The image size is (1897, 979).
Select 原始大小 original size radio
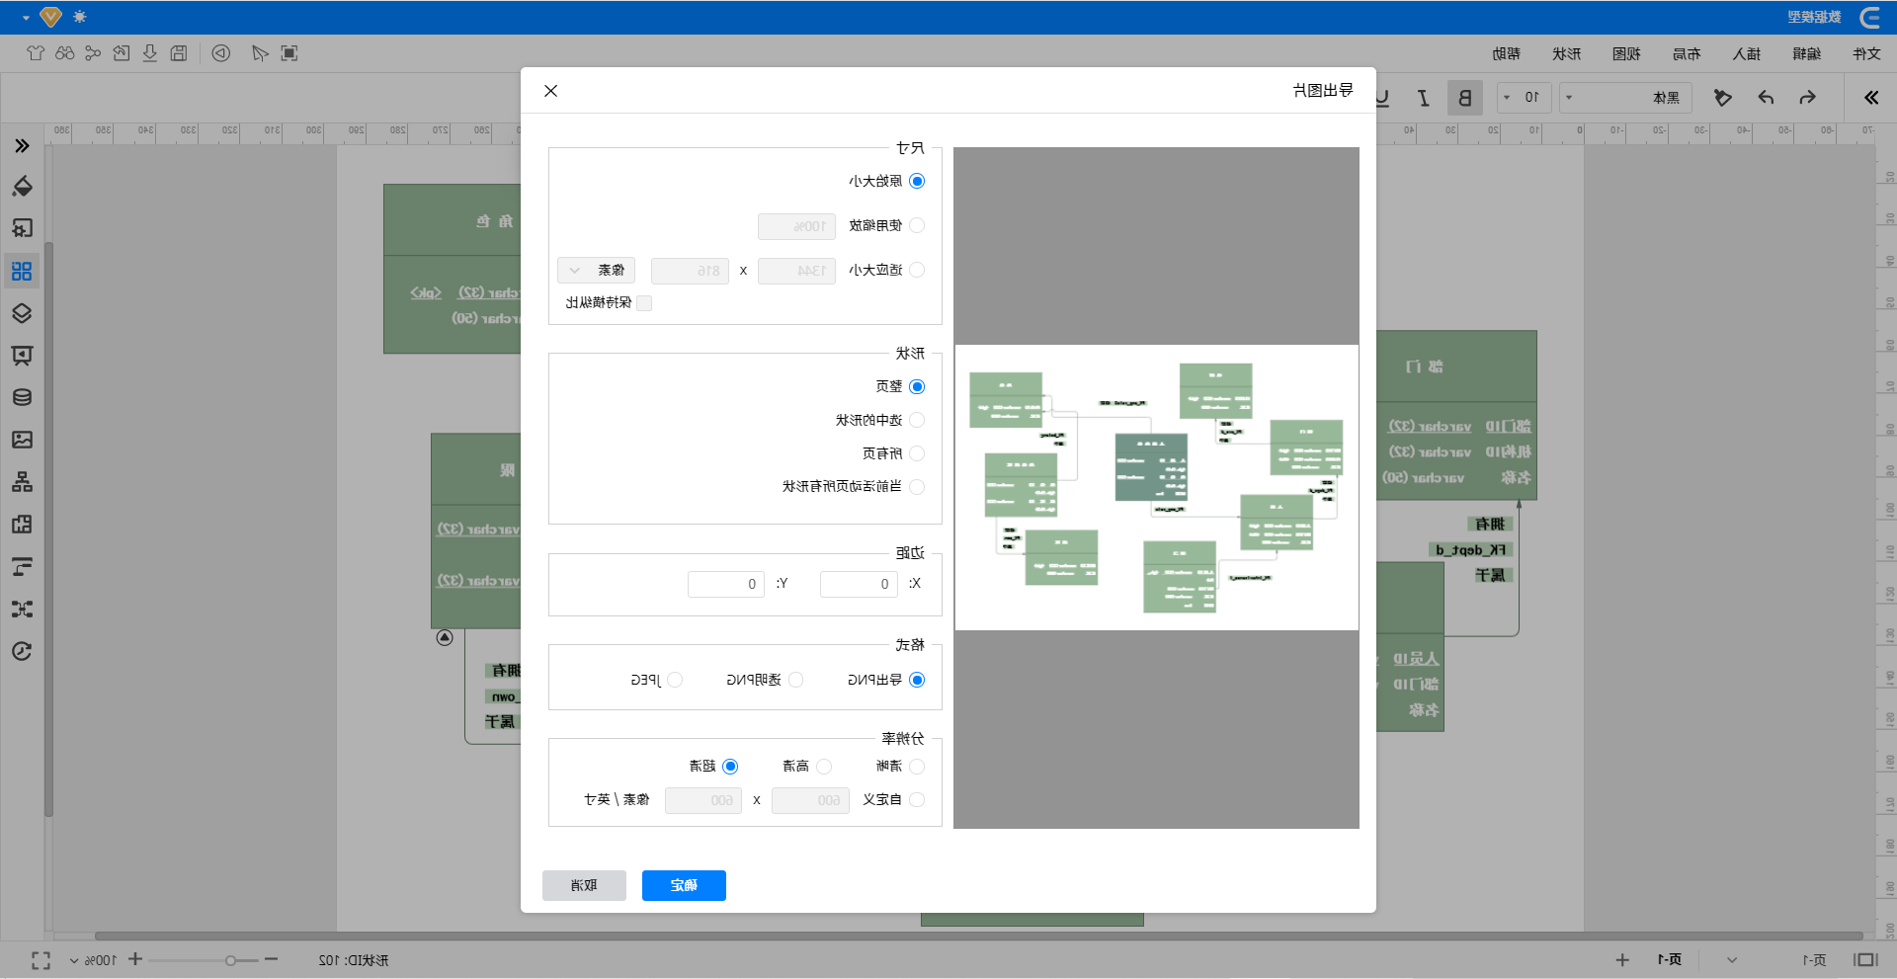tap(917, 181)
